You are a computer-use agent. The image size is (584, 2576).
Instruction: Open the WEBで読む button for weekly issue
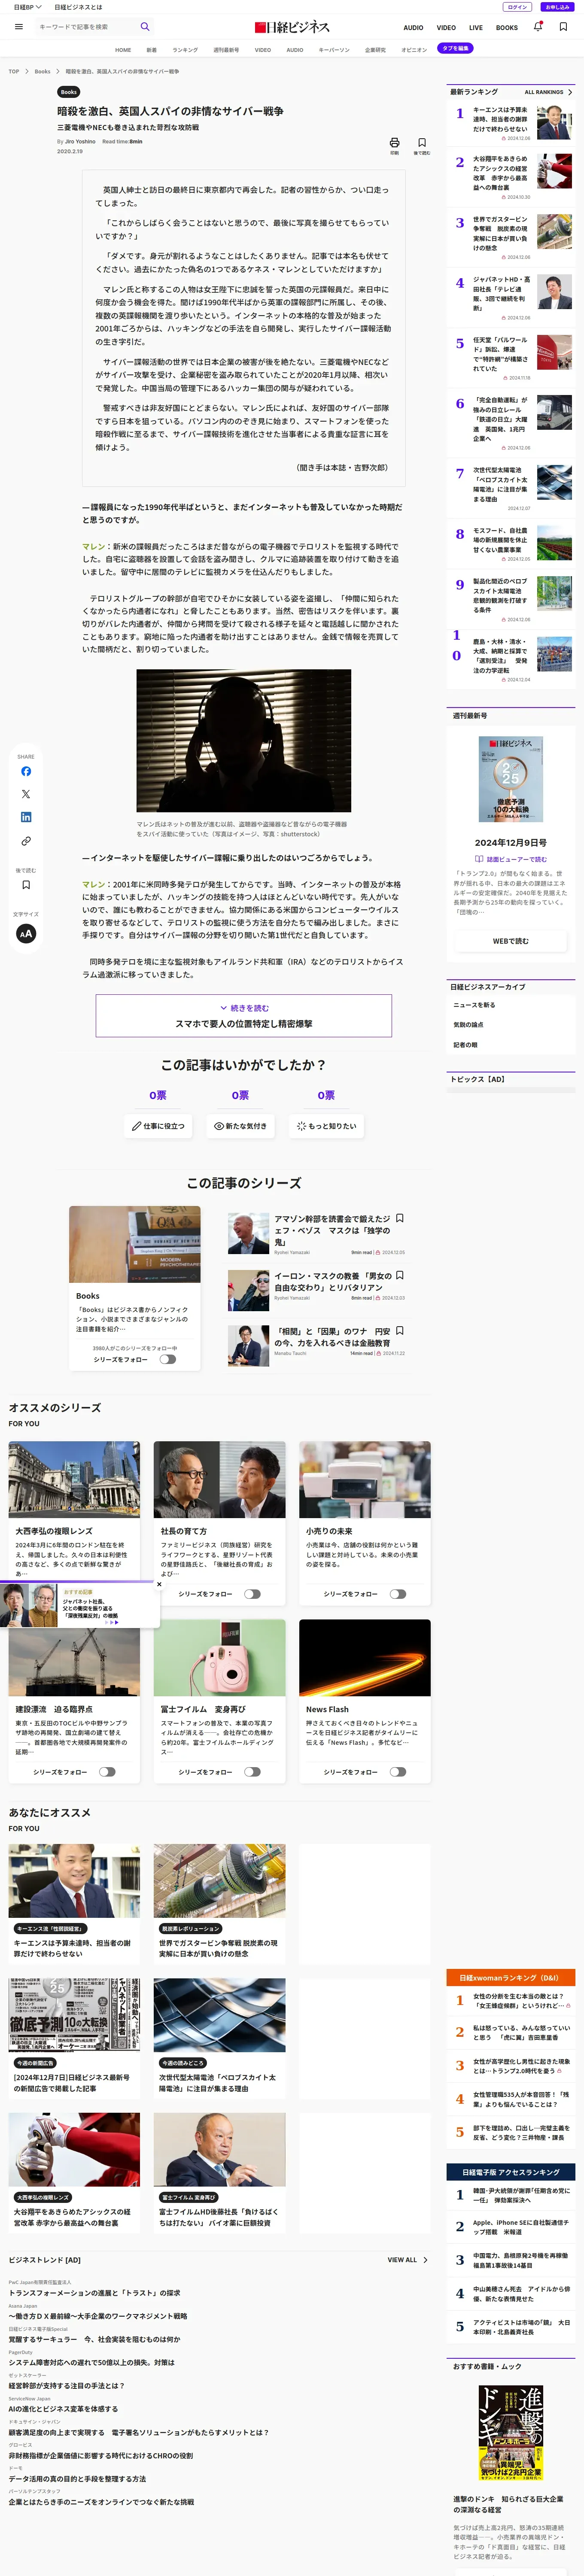(x=511, y=941)
